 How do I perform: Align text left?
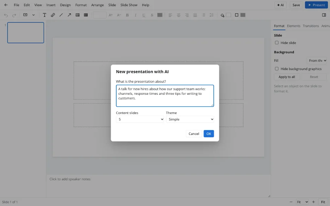click(170, 15)
